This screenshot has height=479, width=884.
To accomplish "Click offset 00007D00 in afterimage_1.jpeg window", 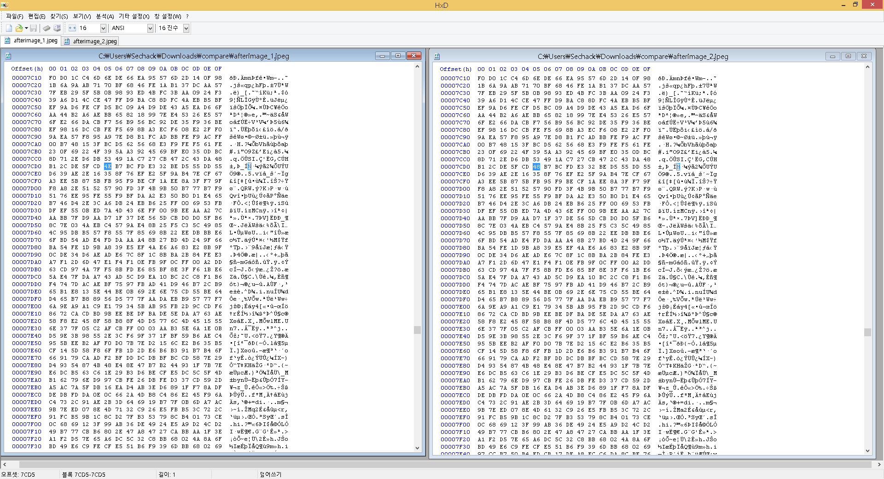I will (27, 188).
